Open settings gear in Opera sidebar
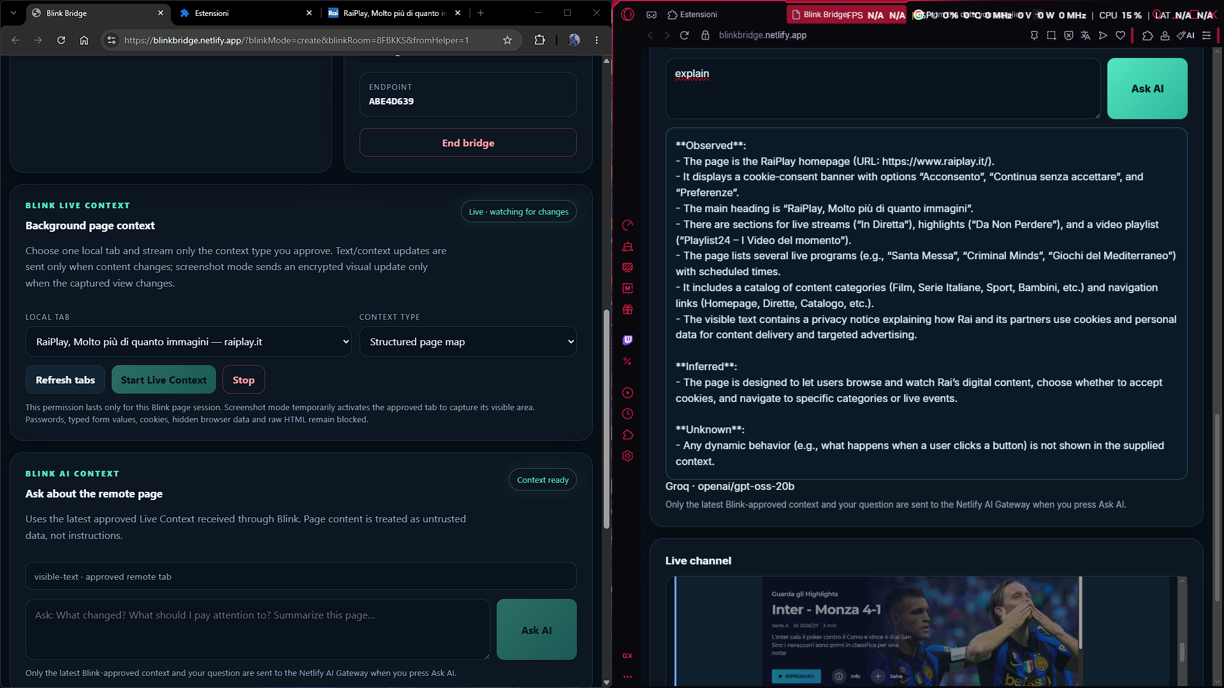Viewport: 1224px width, 688px height. click(x=628, y=456)
